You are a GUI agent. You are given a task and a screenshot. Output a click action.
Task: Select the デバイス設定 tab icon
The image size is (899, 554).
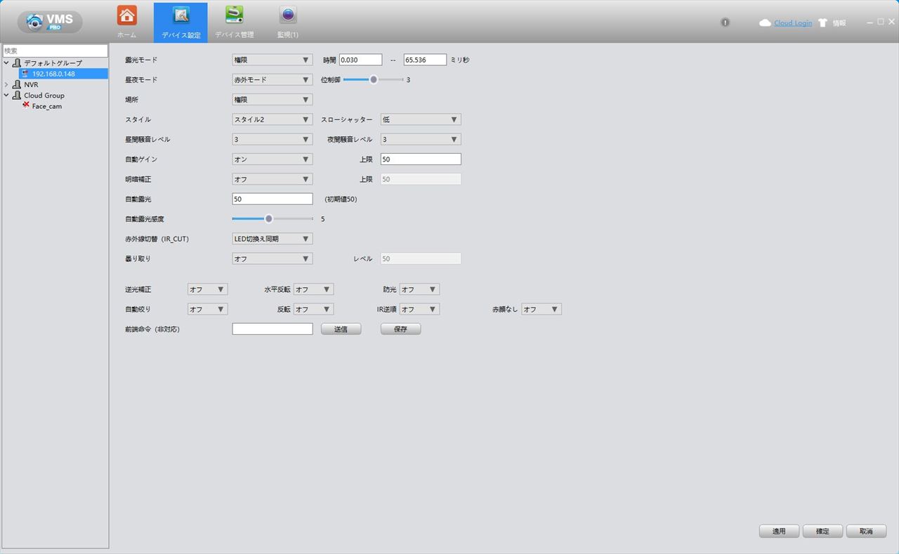pyautogui.click(x=181, y=15)
